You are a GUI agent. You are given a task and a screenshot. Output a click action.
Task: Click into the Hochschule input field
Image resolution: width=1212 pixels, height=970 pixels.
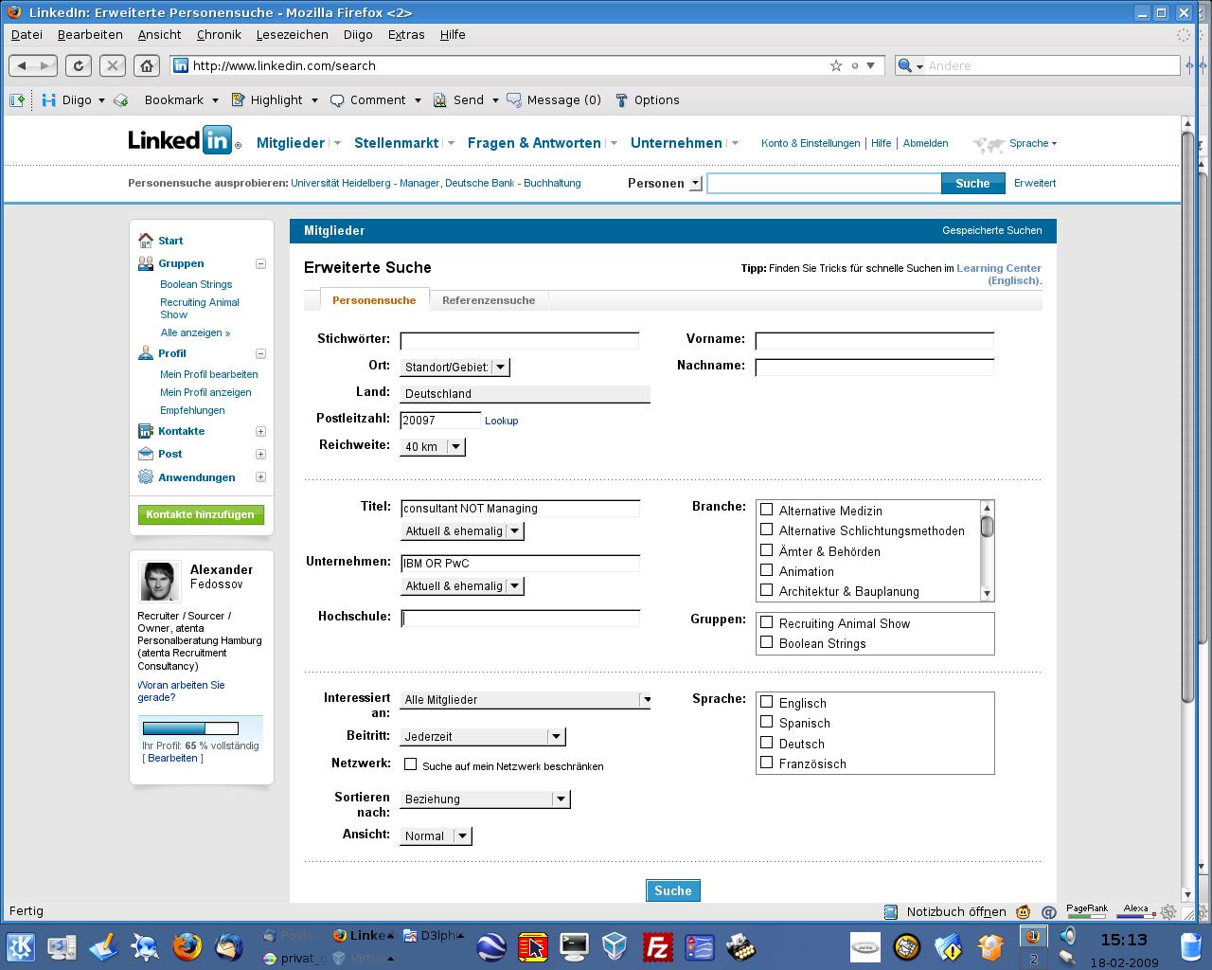[x=521, y=619]
